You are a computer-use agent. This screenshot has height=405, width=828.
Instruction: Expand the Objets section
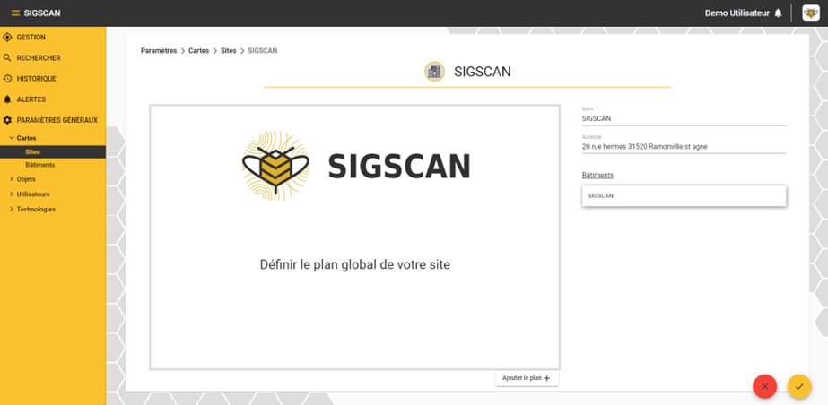point(12,179)
